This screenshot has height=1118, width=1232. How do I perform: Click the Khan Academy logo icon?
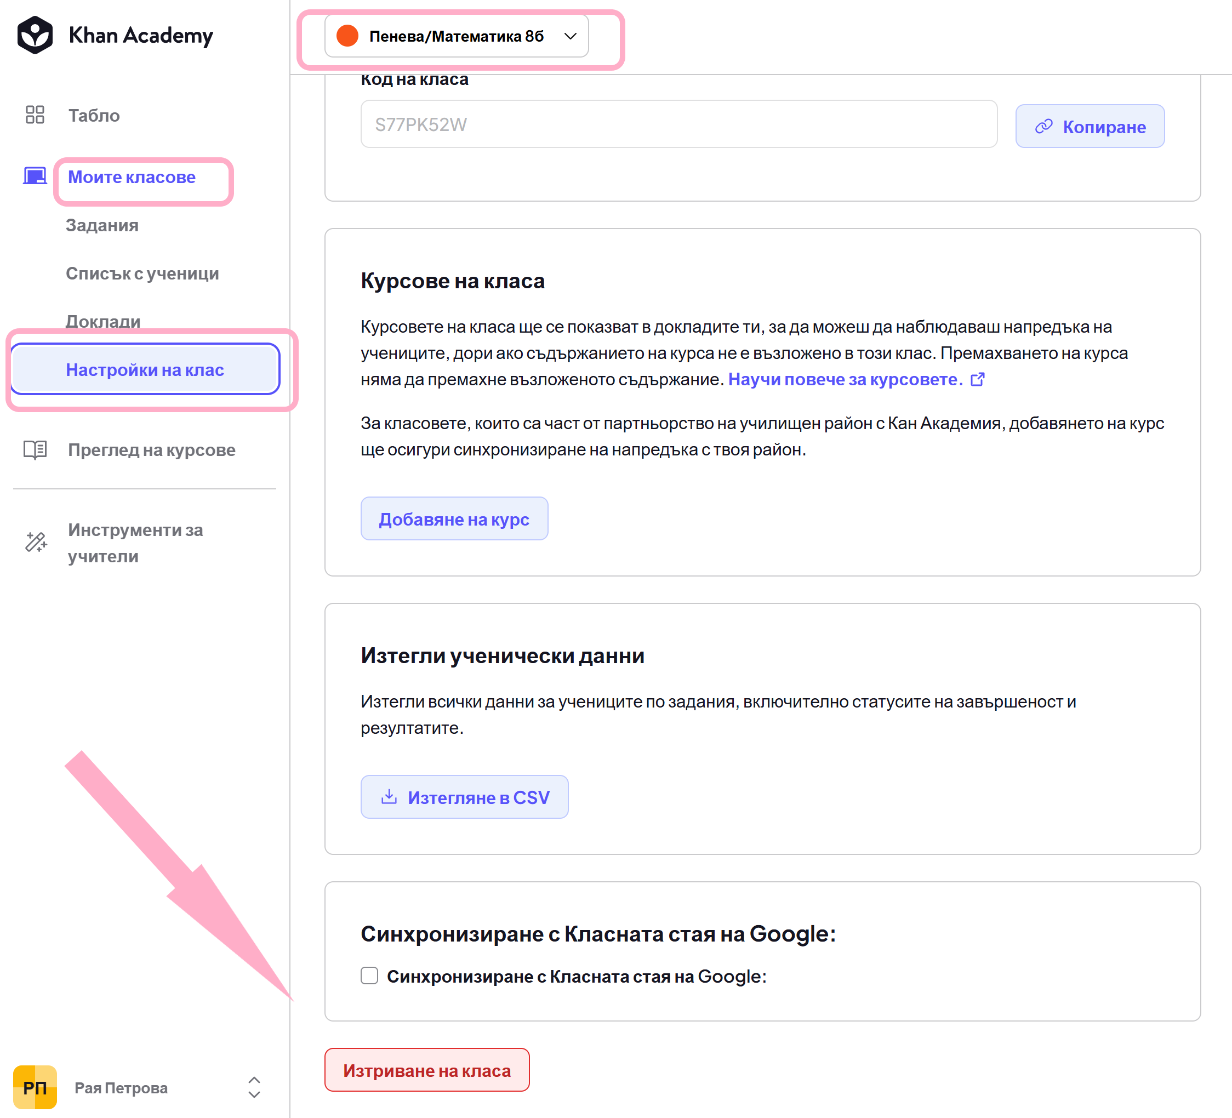coord(35,36)
